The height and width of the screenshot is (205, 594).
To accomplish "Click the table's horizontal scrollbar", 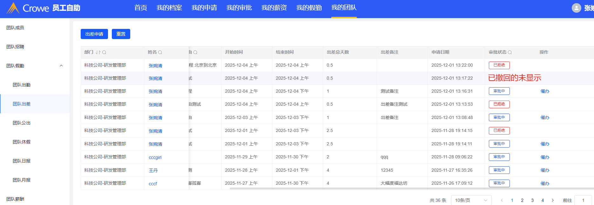I will (381, 188).
